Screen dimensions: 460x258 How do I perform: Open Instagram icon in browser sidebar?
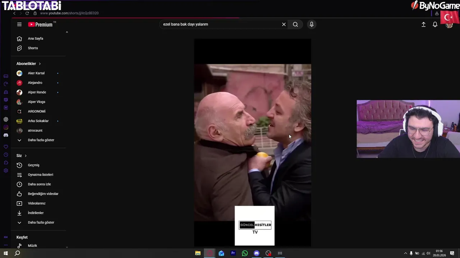pos(6,127)
